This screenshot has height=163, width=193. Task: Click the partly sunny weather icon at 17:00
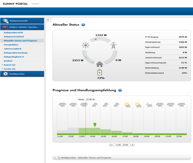[127, 105]
